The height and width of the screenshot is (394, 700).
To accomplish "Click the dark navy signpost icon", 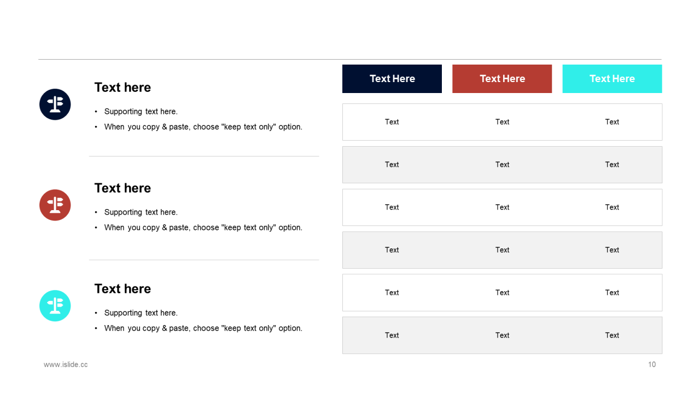I will tap(55, 105).
